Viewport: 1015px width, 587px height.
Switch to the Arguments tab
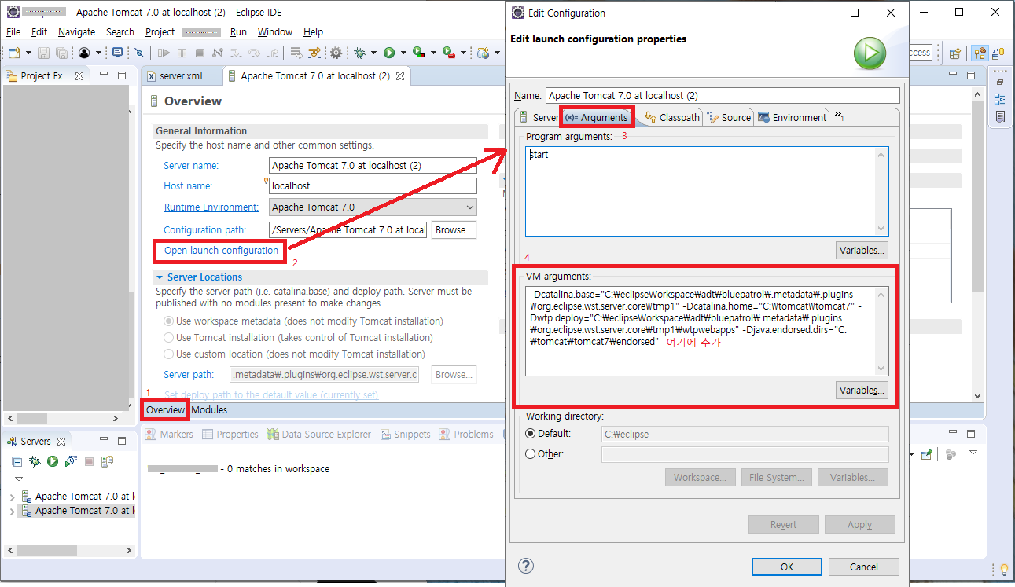point(597,117)
